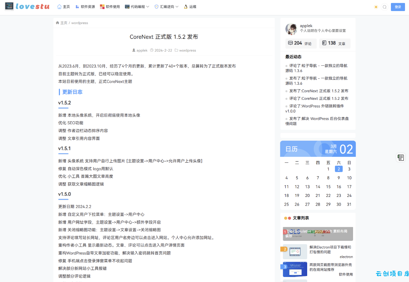Open activity 评论了:CoreNext 正式版 1.5.2 发布
The height and width of the screenshot is (282, 409).
click(319, 98)
